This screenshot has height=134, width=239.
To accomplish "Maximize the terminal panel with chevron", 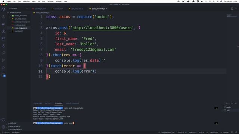I will coord(232,103).
